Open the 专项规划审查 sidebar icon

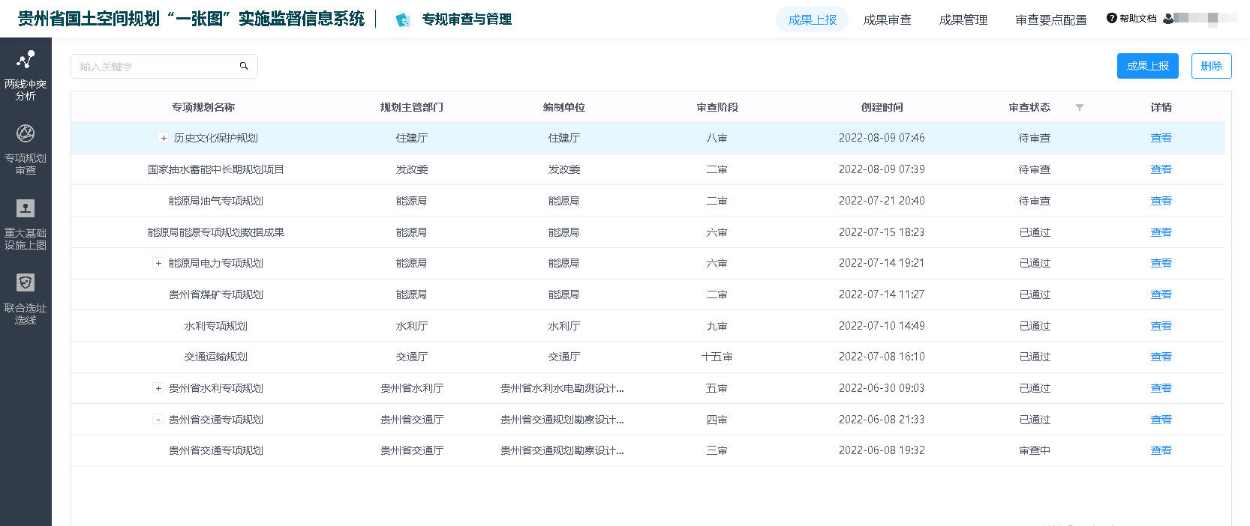[26, 134]
